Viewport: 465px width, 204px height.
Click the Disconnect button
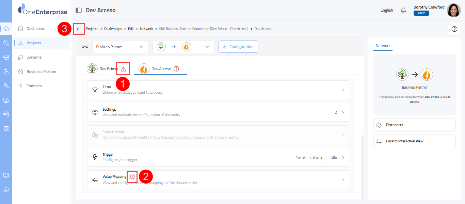414,125
